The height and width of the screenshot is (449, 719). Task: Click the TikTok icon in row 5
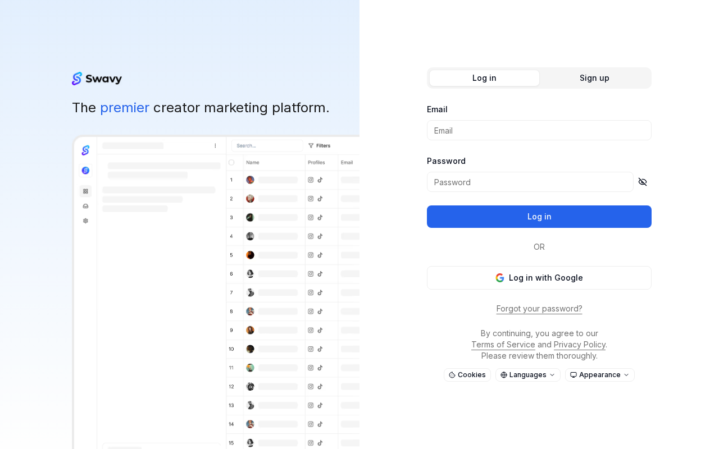click(x=320, y=255)
